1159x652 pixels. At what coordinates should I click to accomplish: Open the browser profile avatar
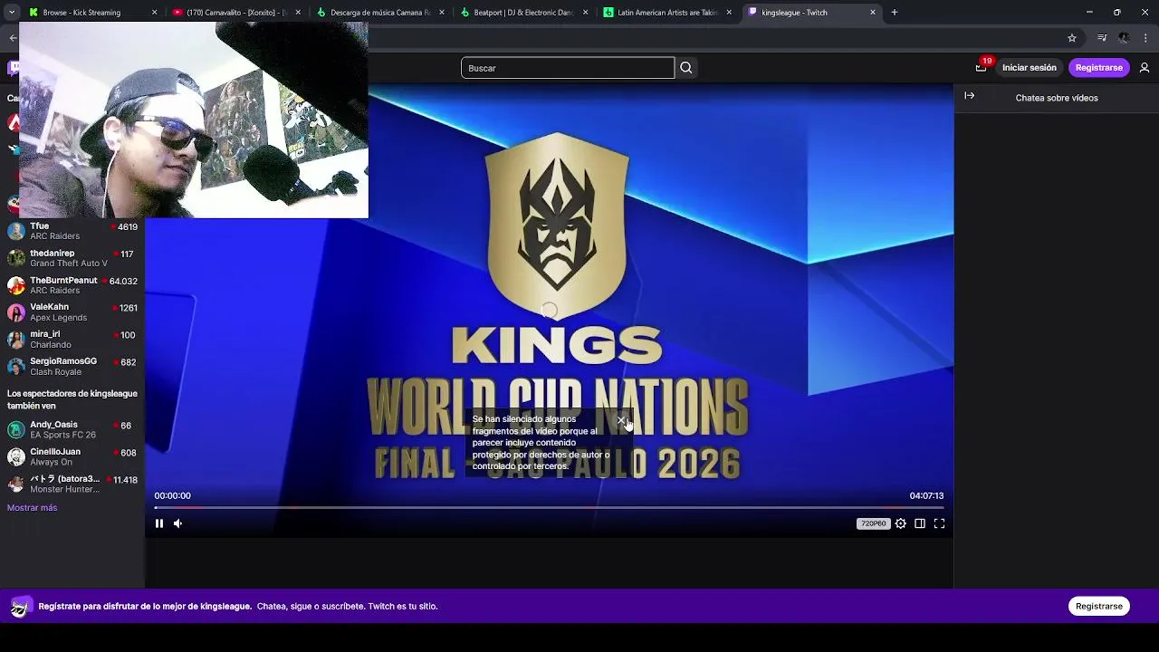tap(1124, 38)
